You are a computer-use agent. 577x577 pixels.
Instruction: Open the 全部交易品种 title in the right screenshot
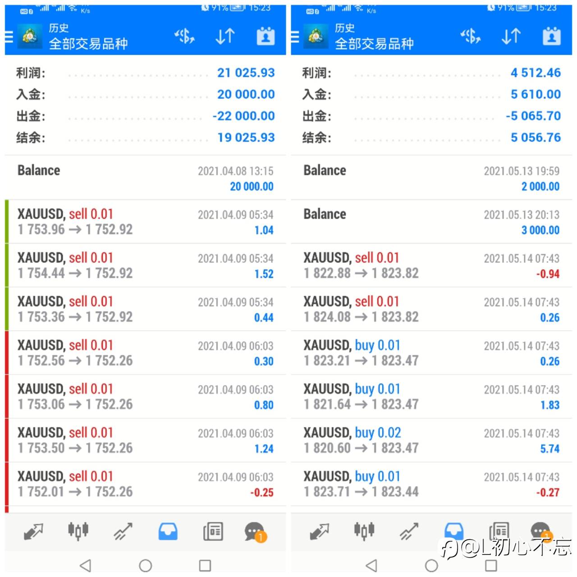[x=374, y=44]
